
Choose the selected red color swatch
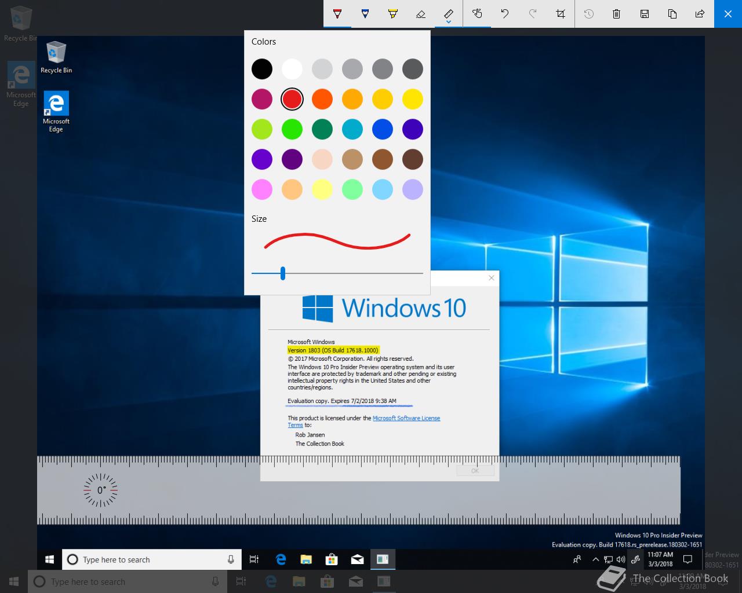(292, 99)
